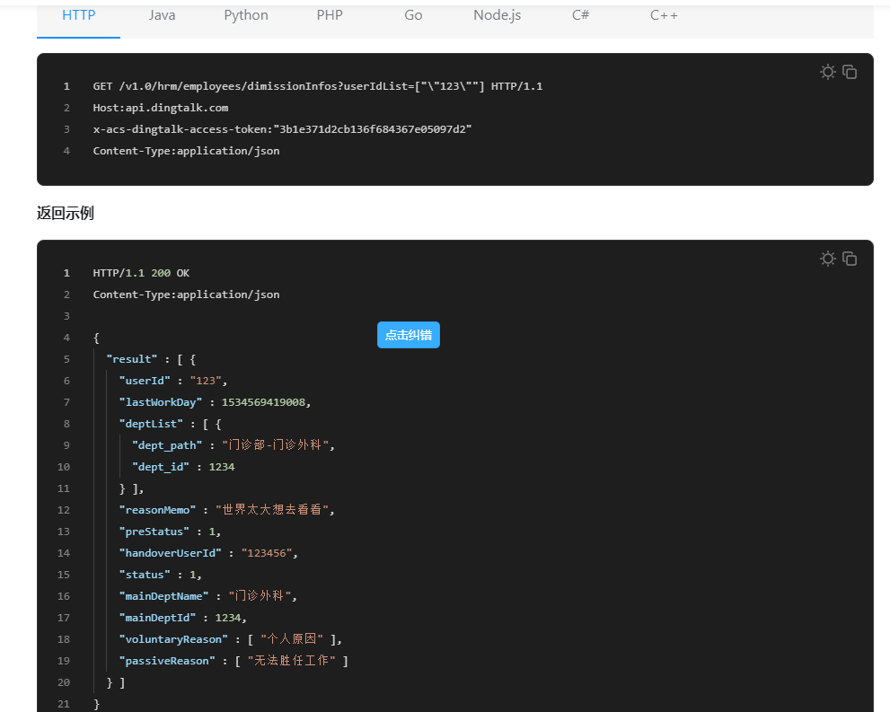Click the request Content-Type:application/json line 4

[x=186, y=151]
